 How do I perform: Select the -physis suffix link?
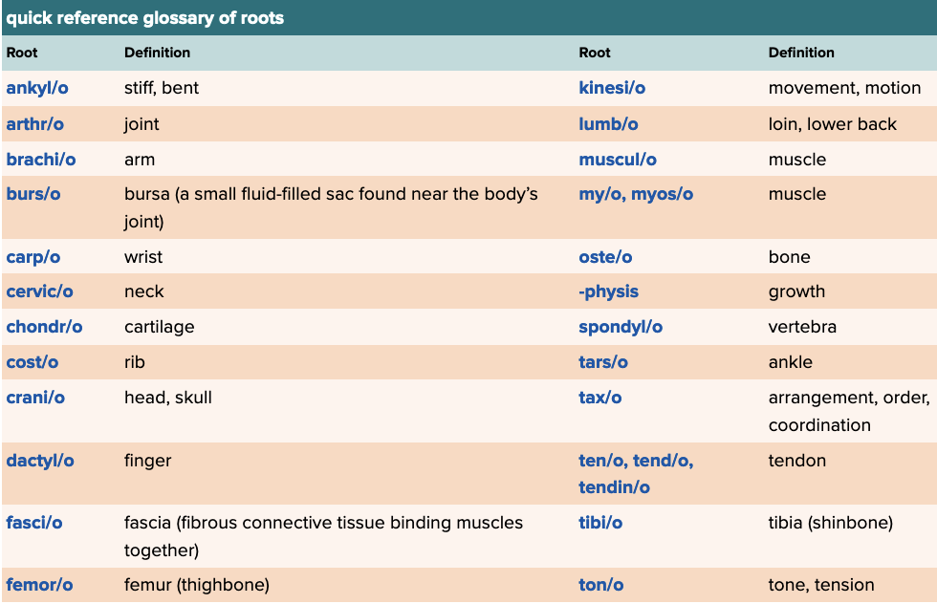click(x=608, y=291)
